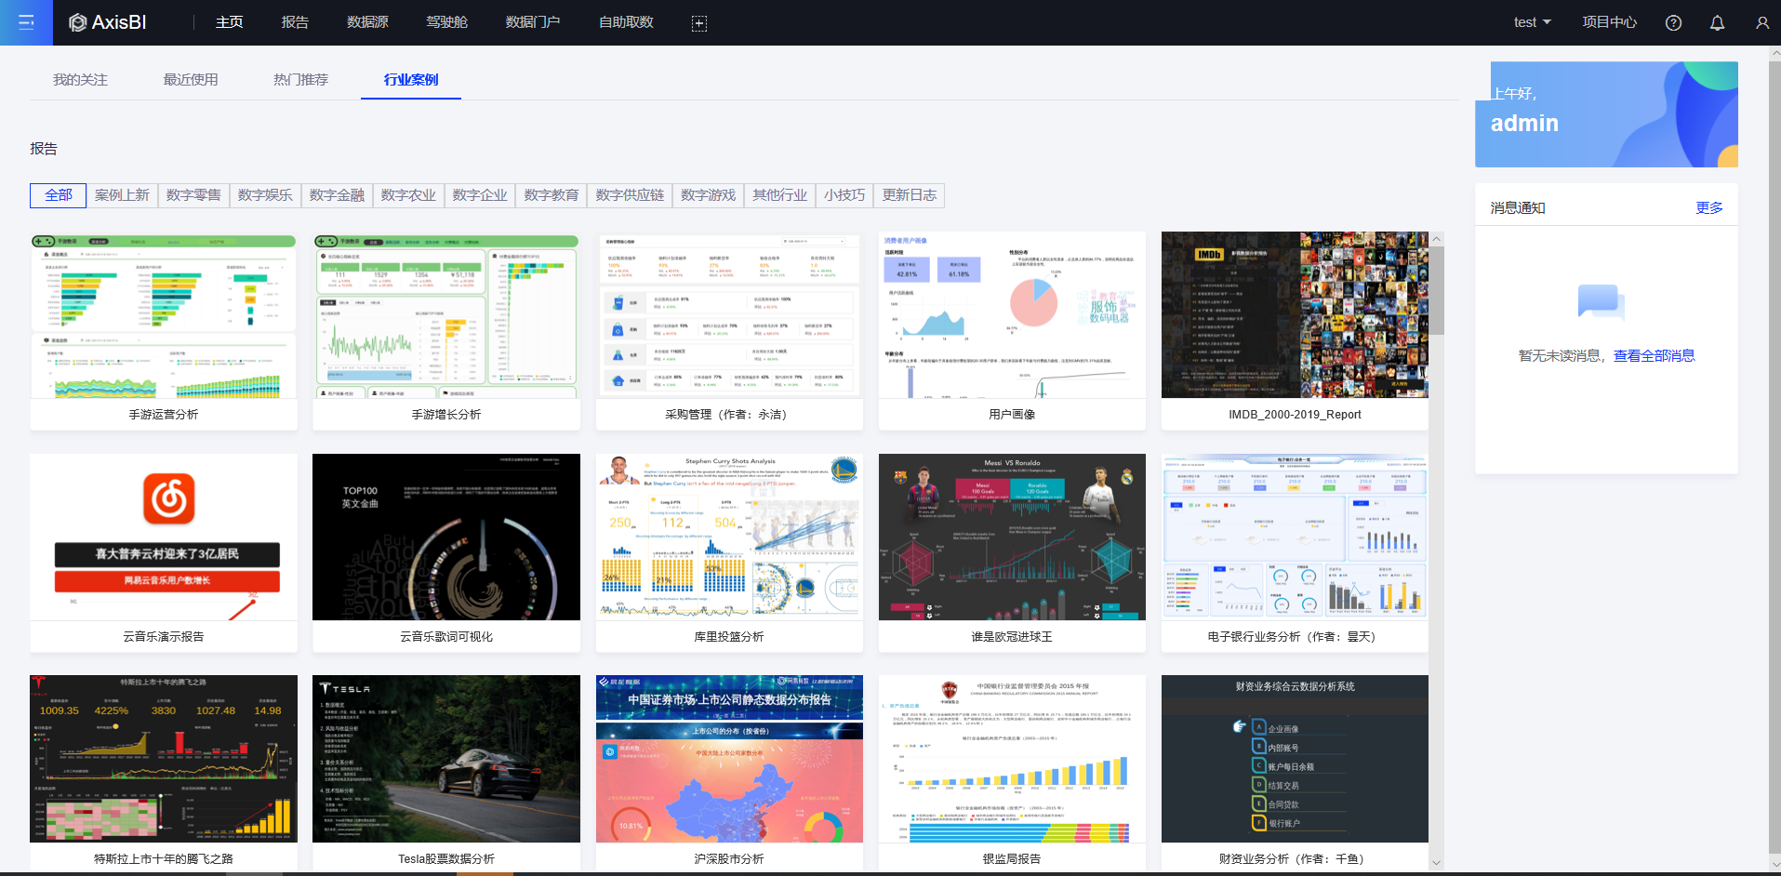1781x876 pixels.
Task: Switch to the 最近使用 tab
Action: pos(191,80)
